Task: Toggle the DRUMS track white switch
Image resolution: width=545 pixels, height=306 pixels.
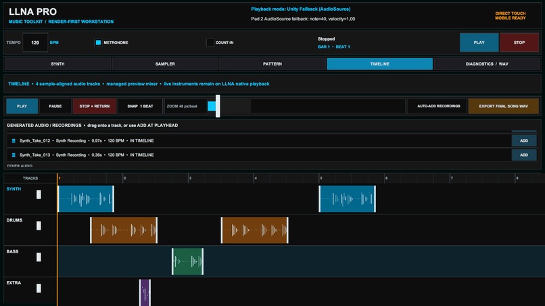Action: pos(39,226)
